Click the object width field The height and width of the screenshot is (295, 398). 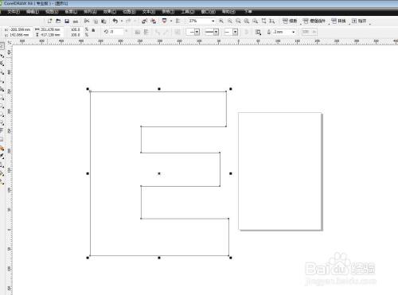[x=51, y=29]
